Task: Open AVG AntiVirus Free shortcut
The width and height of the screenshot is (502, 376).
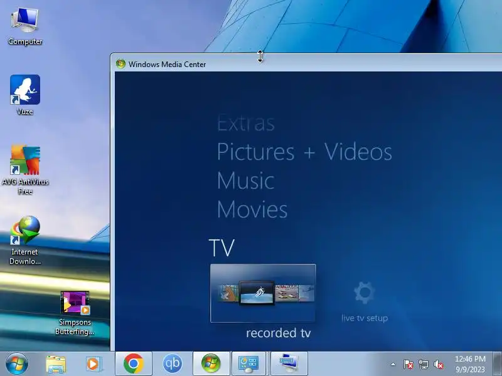Action: pos(25,169)
